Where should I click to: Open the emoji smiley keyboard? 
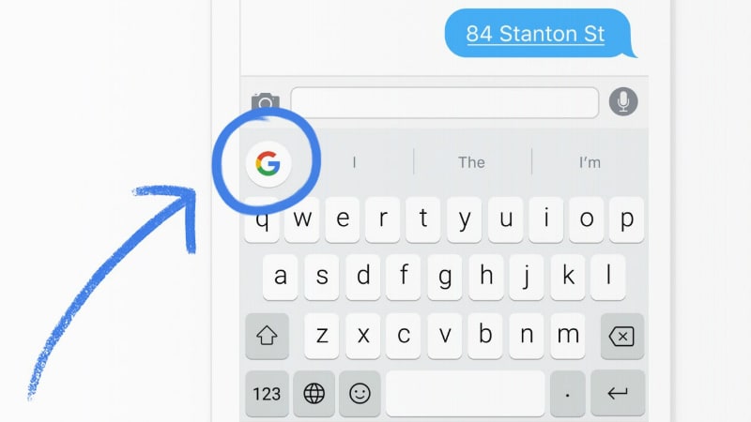[x=360, y=394]
